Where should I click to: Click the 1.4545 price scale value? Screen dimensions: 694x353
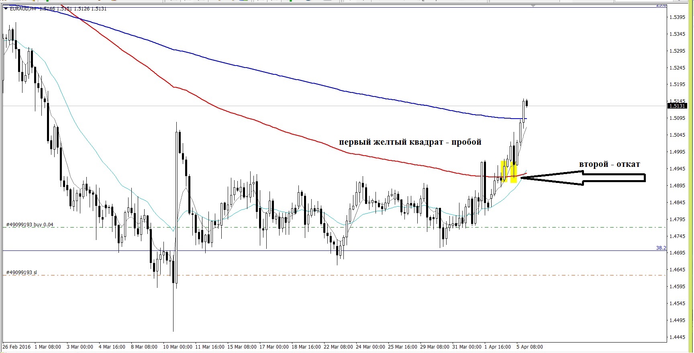677,304
